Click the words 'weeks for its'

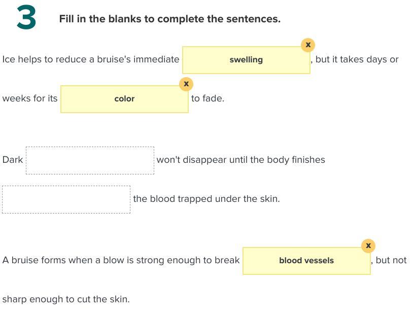tap(30, 98)
